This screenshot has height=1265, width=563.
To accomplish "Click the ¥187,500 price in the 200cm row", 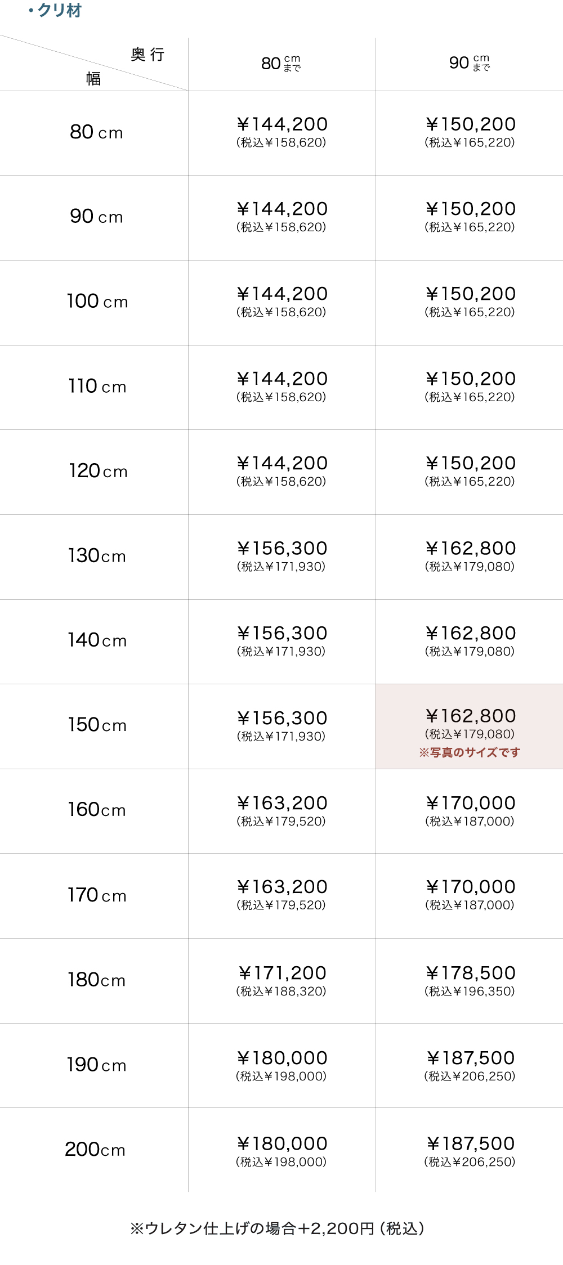I will [x=471, y=1143].
